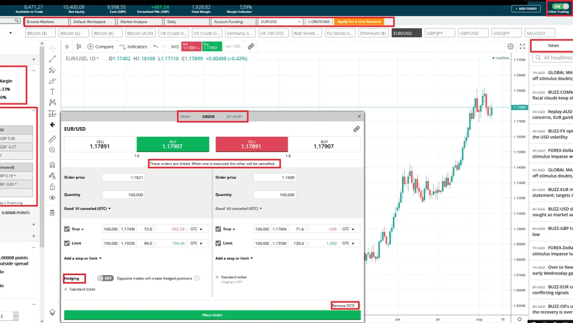Switch to TRADE tab in ticket
Viewport: 573px width, 323px height.
click(185, 117)
